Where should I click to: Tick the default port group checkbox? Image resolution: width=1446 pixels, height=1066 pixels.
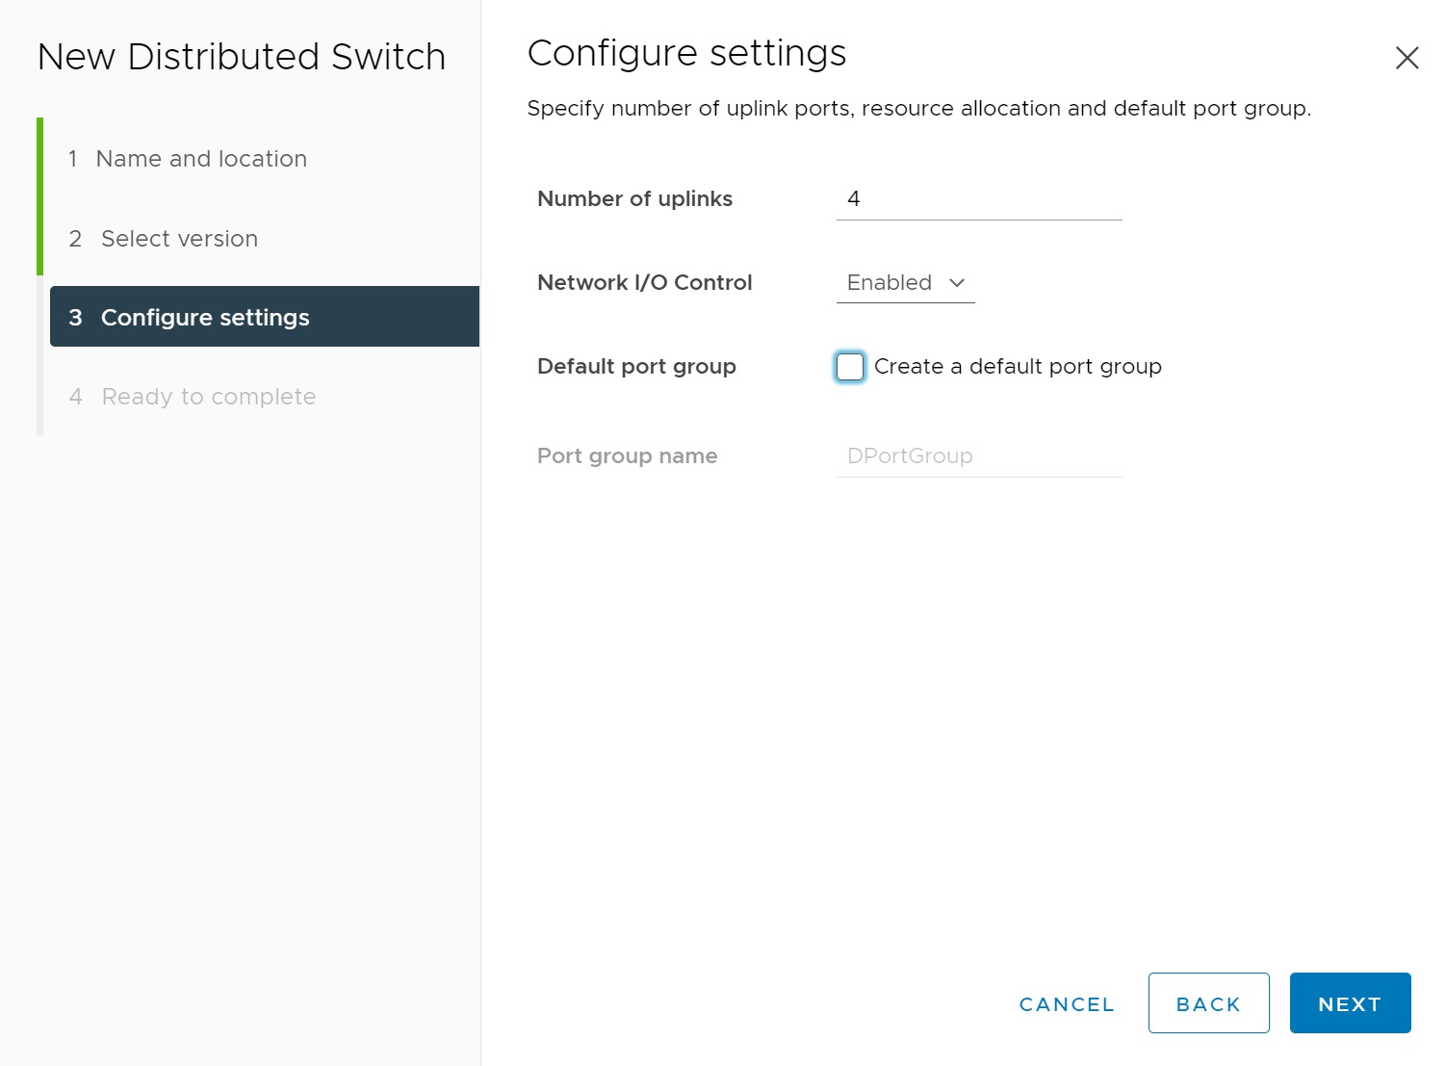pyautogui.click(x=850, y=367)
